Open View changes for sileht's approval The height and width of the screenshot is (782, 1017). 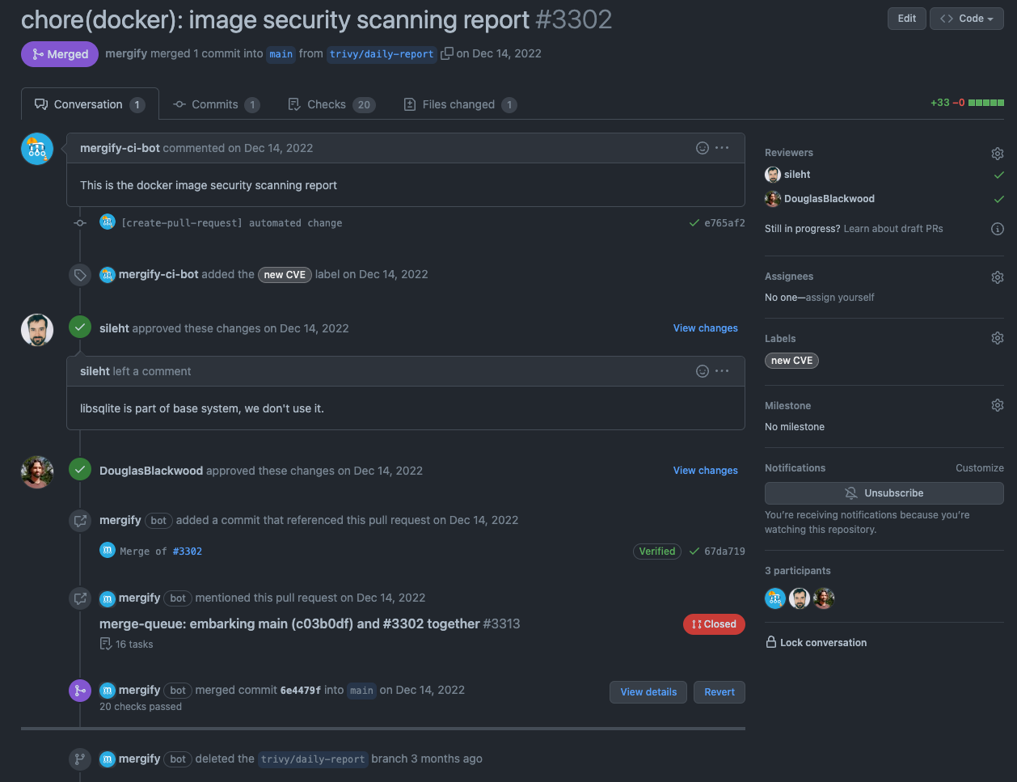coord(706,328)
